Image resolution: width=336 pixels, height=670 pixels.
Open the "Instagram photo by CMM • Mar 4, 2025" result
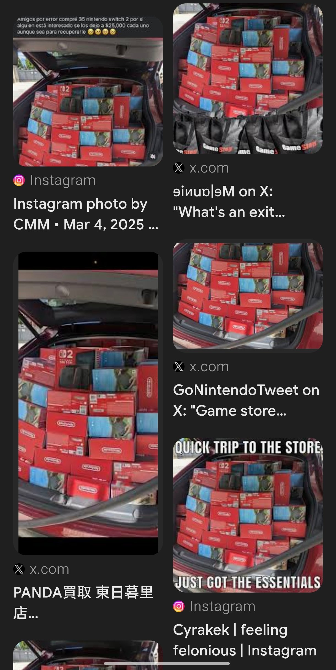click(86, 214)
